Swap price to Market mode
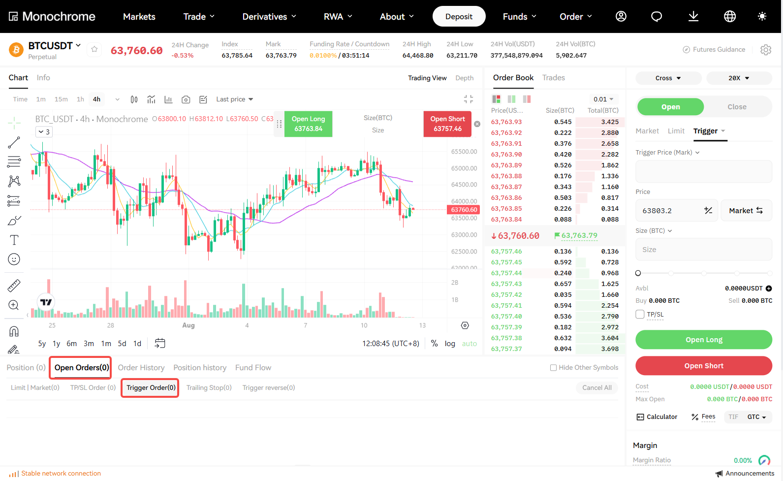783x481 pixels. pos(746,211)
